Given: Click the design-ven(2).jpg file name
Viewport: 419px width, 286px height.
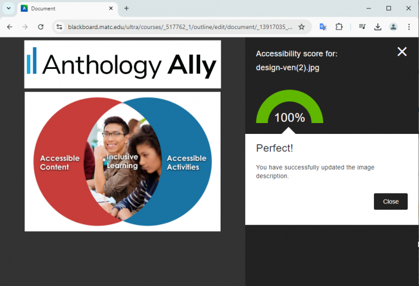Looking at the screenshot, I should (x=287, y=68).
